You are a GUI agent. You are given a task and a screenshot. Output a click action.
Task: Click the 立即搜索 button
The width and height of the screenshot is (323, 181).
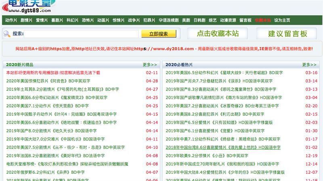[x=159, y=34]
